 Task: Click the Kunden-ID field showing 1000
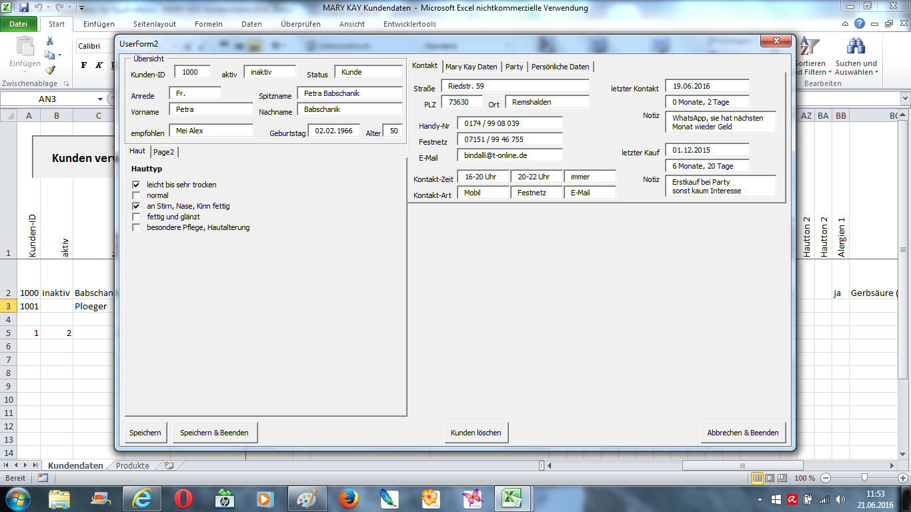pyautogui.click(x=192, y=72)
